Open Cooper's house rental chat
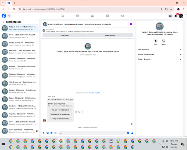The height and width of the screenshot is (150, 187). 20,91
